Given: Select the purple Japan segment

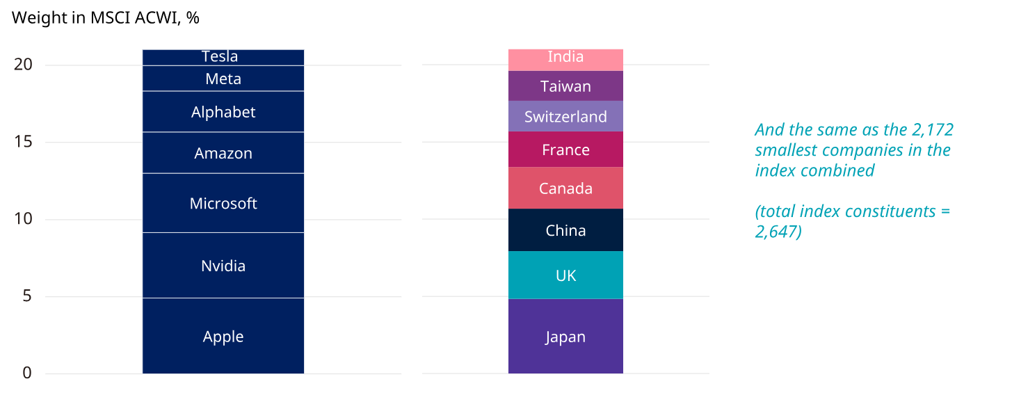Looking at the screenshot, I should (x=565, y=337).
